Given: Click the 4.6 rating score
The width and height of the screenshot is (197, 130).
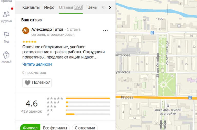Looking at the screenshot, I should pyautogui.click(x=32, y=104).
